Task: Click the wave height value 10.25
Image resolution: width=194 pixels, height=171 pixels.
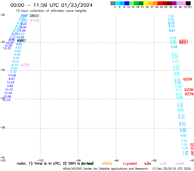Action: [7, 48]
